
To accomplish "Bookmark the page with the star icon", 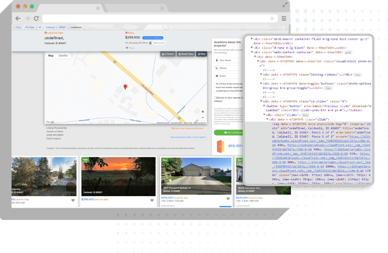I will pos(272,18).
